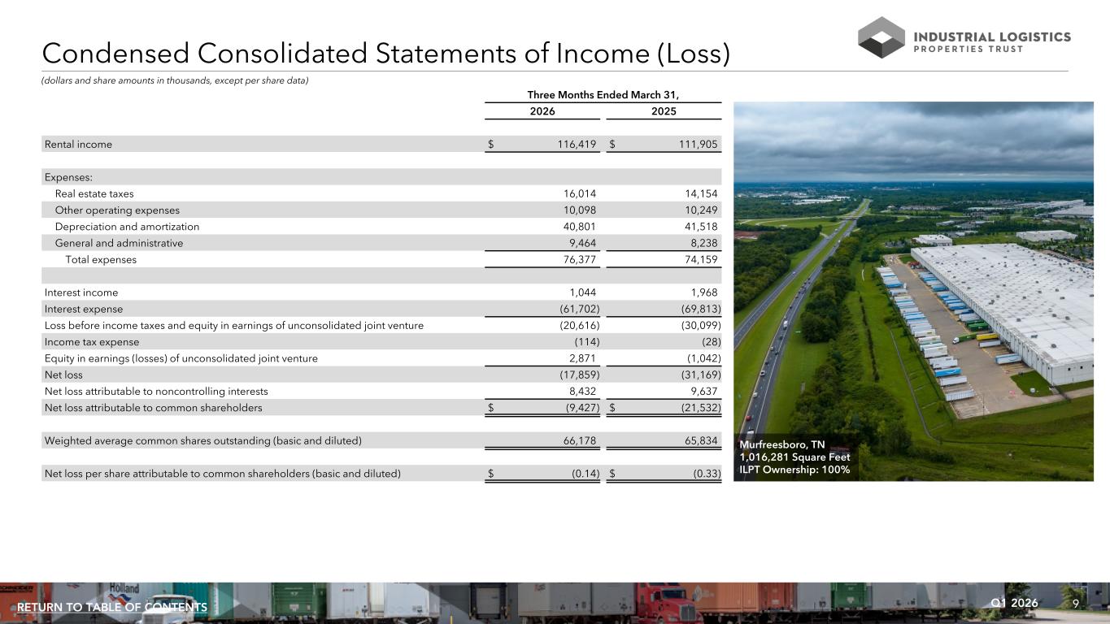Select the Depreciation and amortization row

(382, 227)
